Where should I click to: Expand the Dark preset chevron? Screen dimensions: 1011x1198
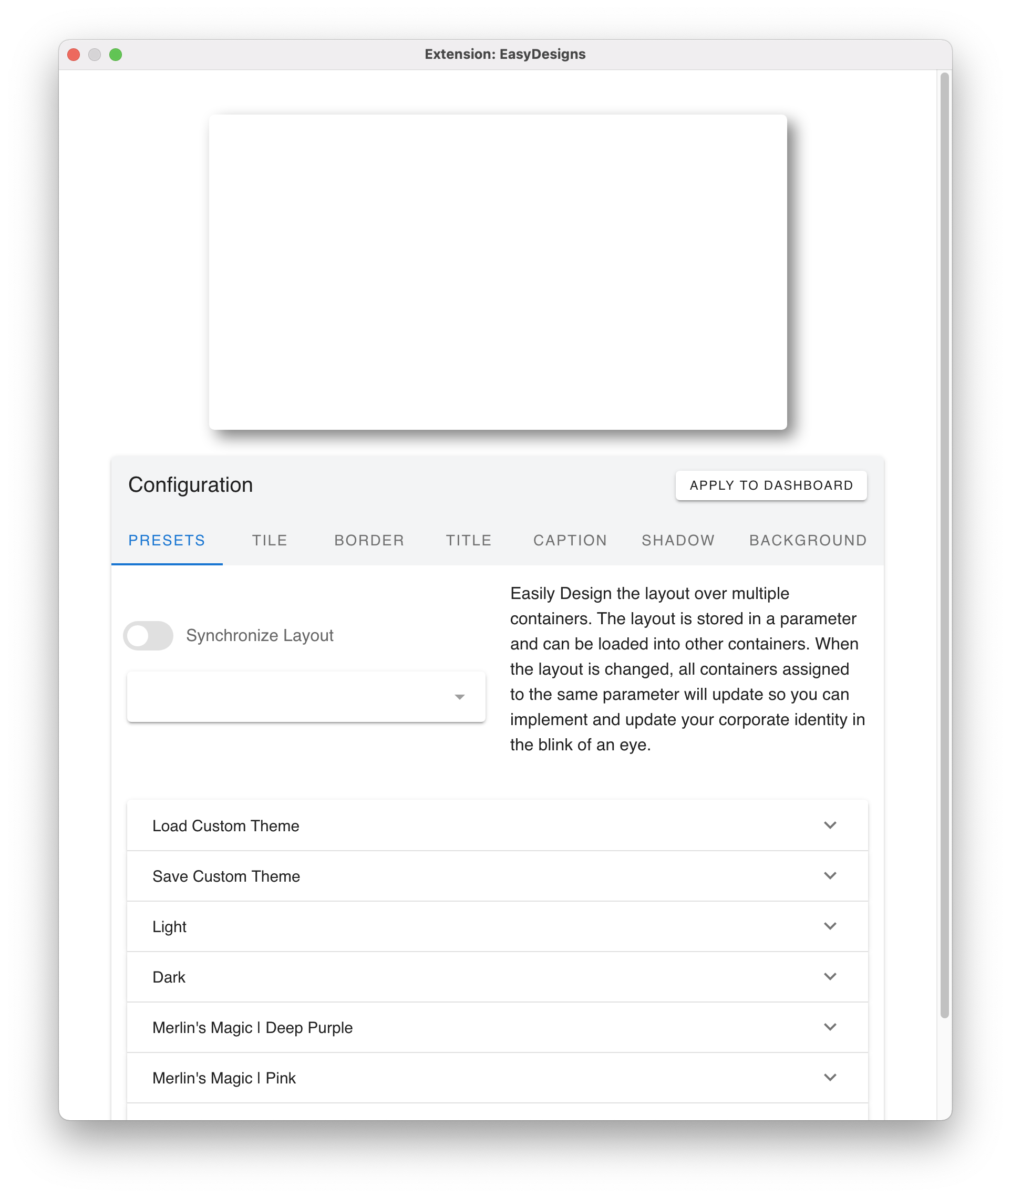830,977
